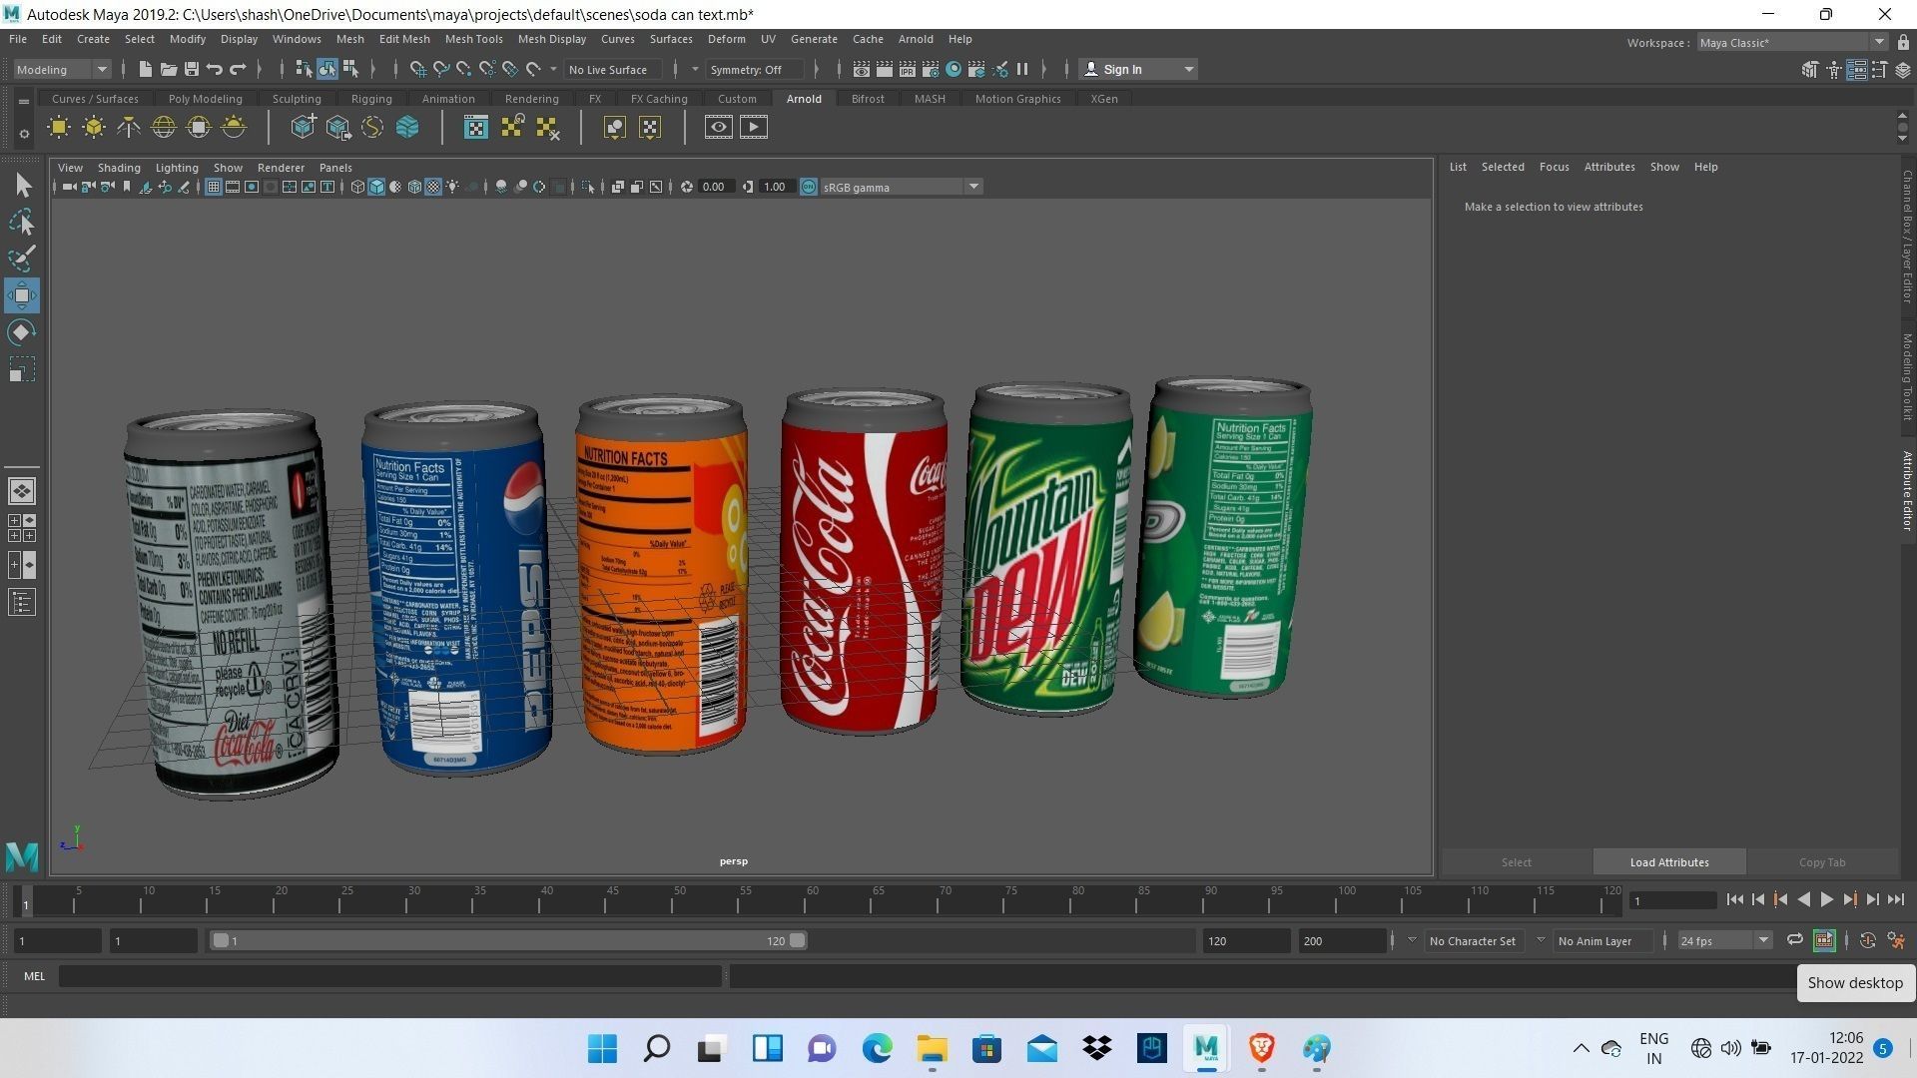Open the Modeling menu set dropdown
Screen dimensions: 1917x1078
pos(61,69)
